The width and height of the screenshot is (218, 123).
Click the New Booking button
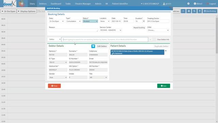pyautogui.click(x=210, y=11)
